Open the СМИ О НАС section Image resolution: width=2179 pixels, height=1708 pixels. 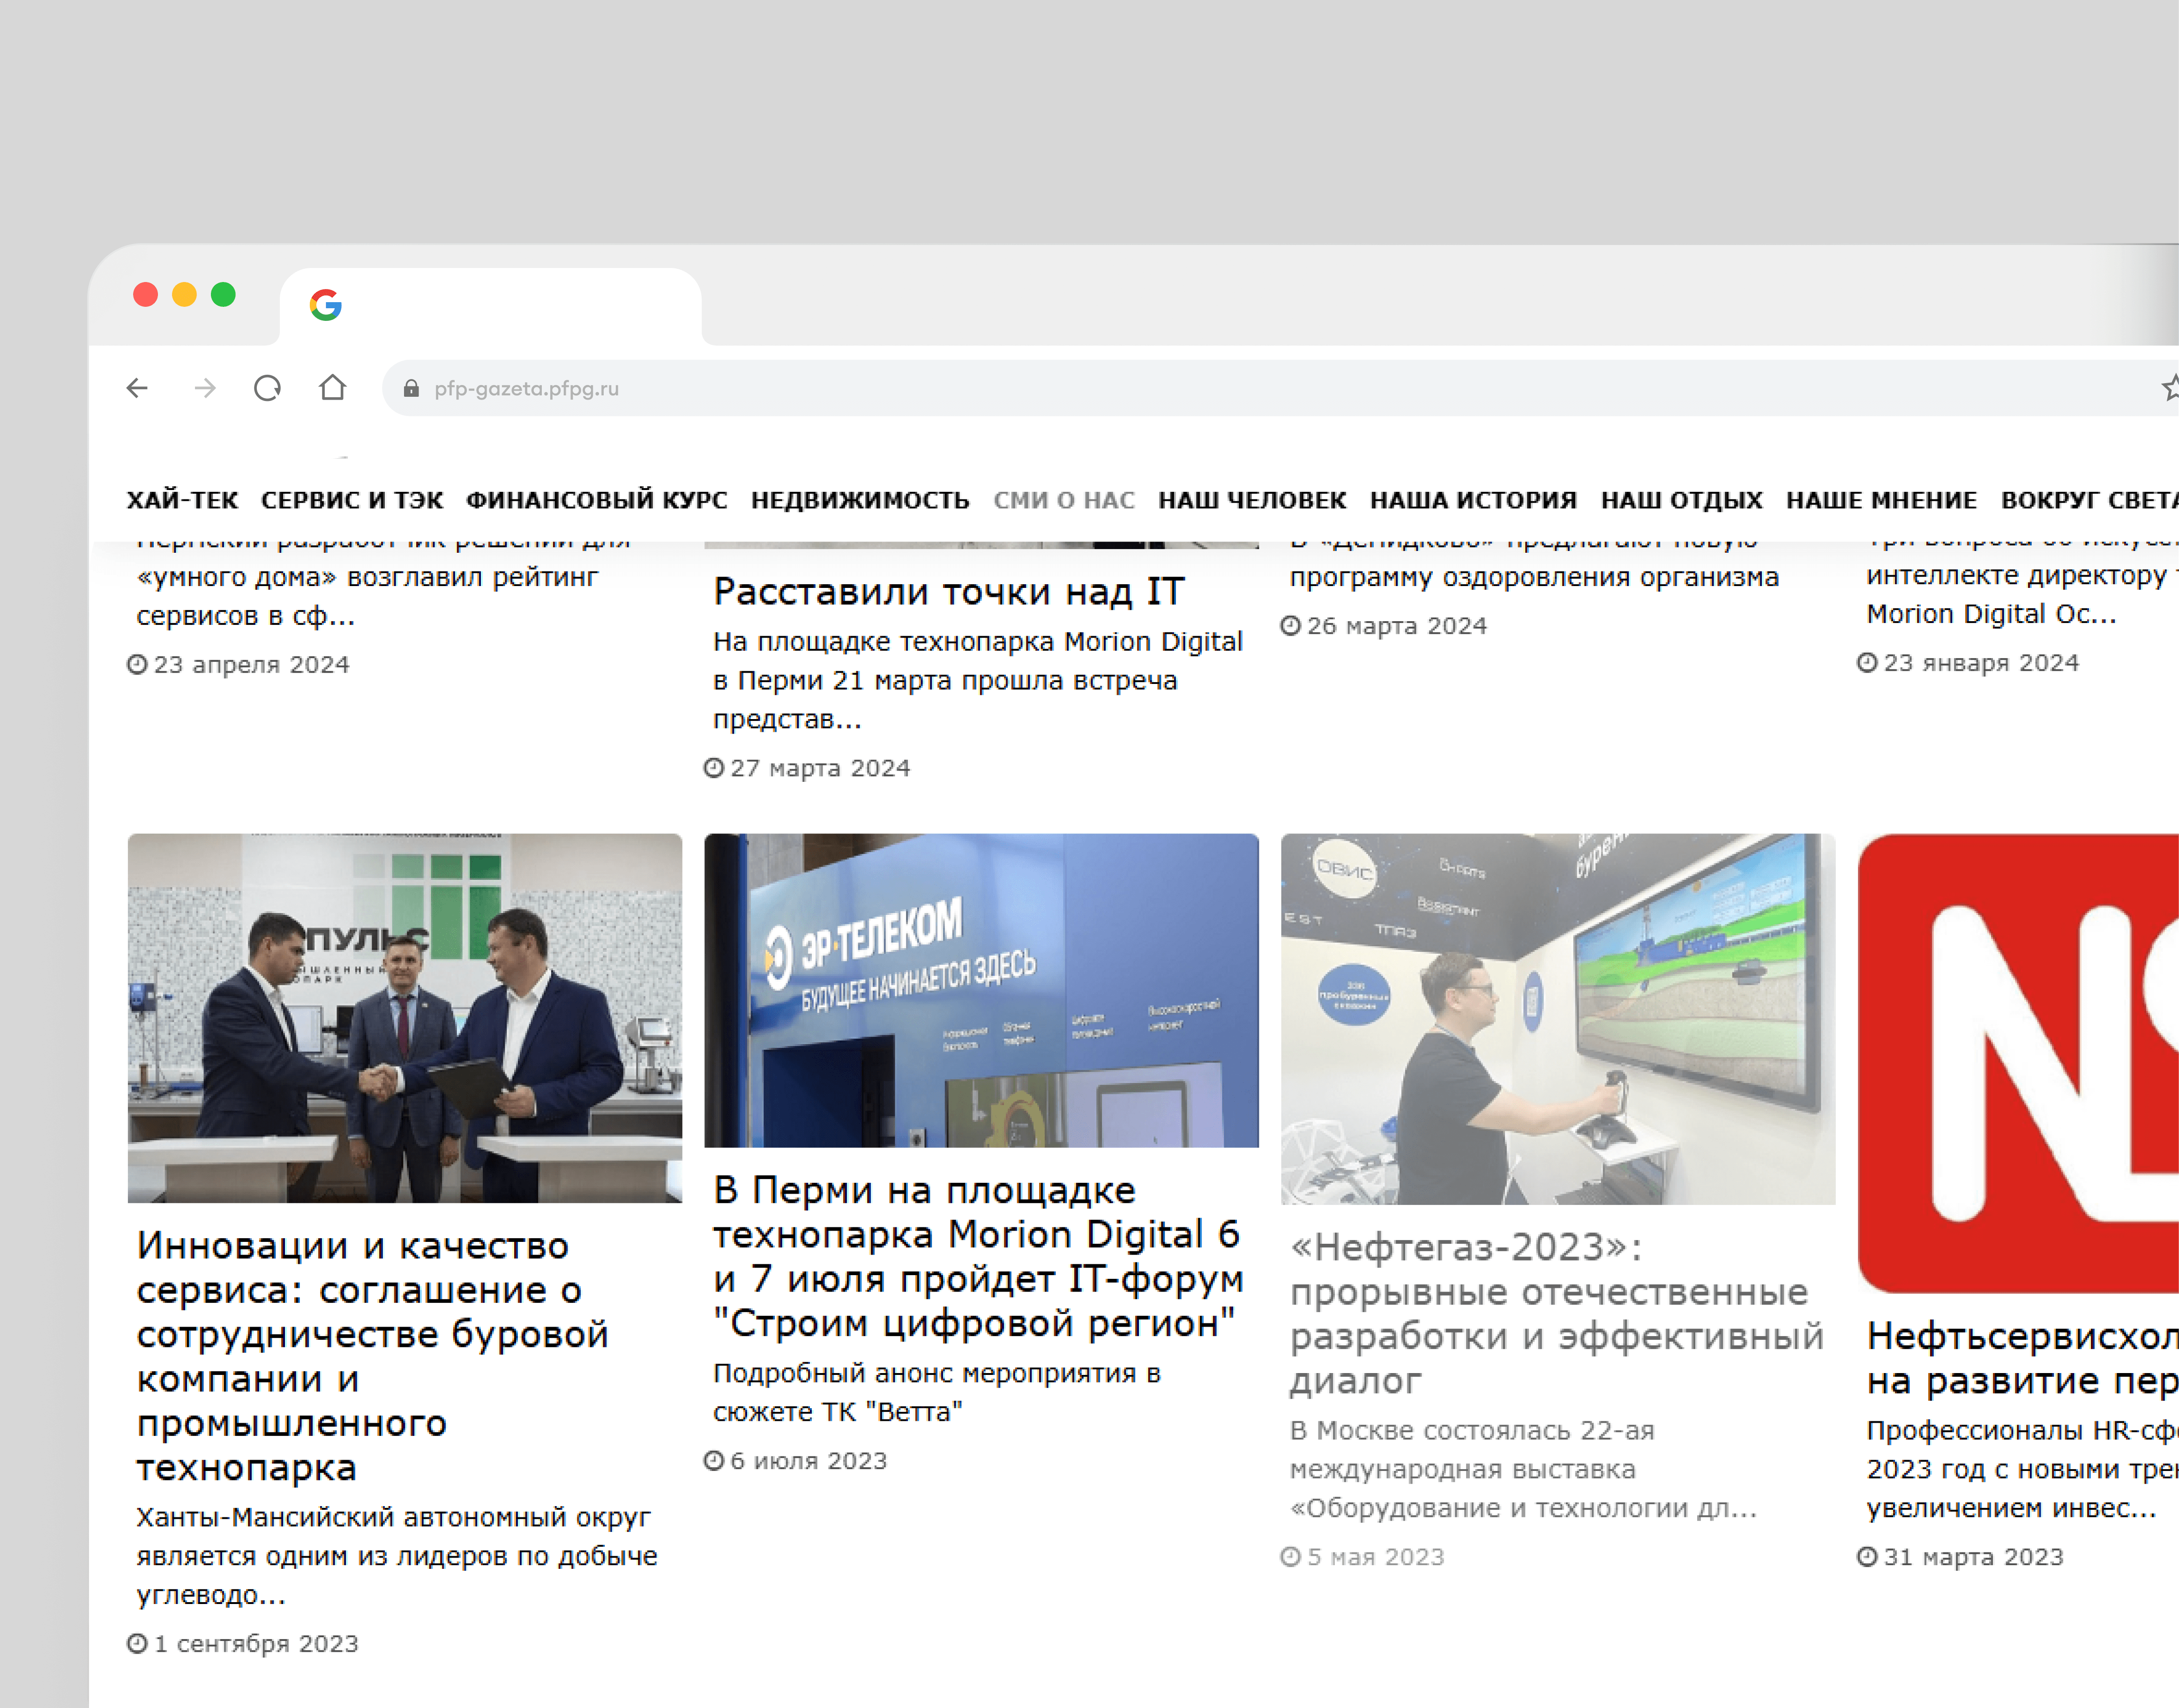click(1063, 500)
